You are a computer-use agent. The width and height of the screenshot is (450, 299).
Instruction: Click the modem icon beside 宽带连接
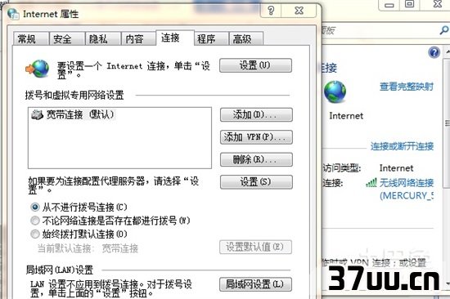tap(37, 114)
